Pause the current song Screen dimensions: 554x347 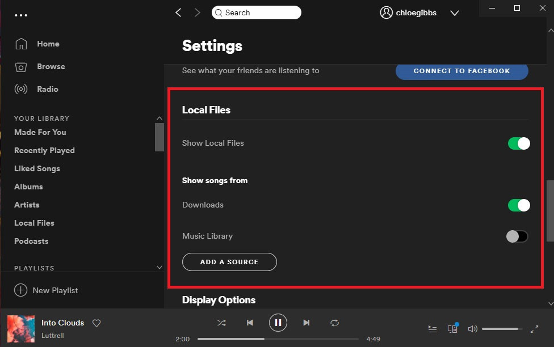click(x=278, y=323)
